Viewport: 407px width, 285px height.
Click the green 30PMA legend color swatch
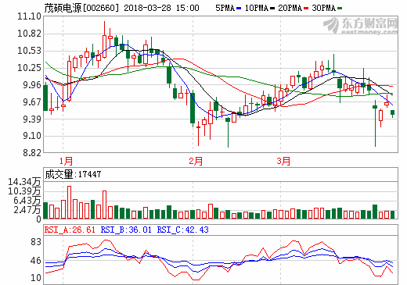click(x=340, y=9)
